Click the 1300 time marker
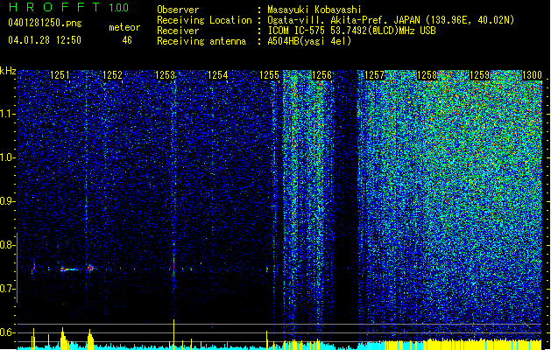 point(532,75)
